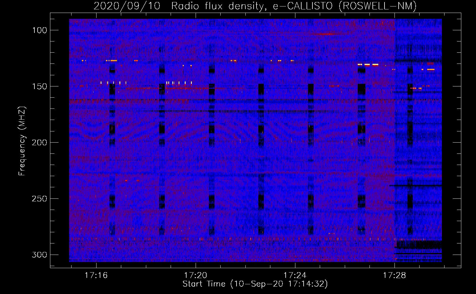The image size is (476, 294).
Task: Click the 100 frequency tick label
Action: coord(39,30)
